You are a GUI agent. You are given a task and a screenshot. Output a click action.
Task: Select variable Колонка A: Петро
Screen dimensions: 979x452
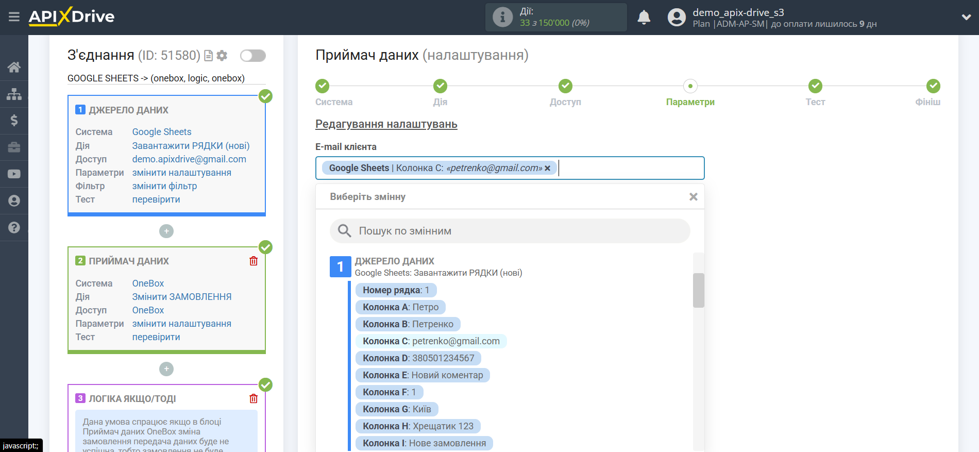(x=400, y=307)
